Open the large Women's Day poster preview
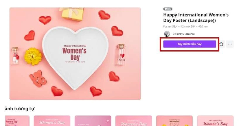 [x=75, y=53]
